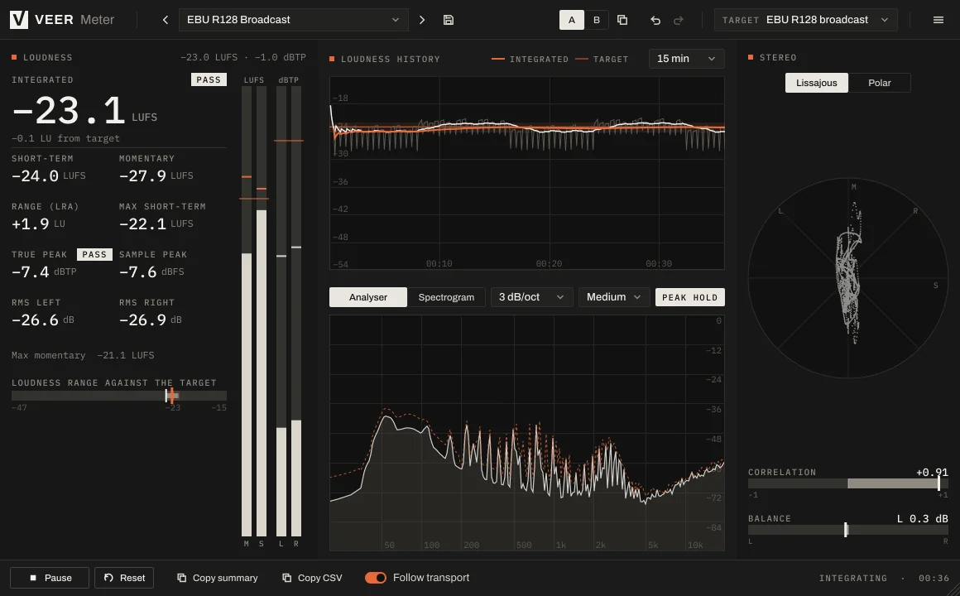Click the TARGET legend in loudness history
The image size is (960, 596).
pyautogui.click(x=602, y=59)
